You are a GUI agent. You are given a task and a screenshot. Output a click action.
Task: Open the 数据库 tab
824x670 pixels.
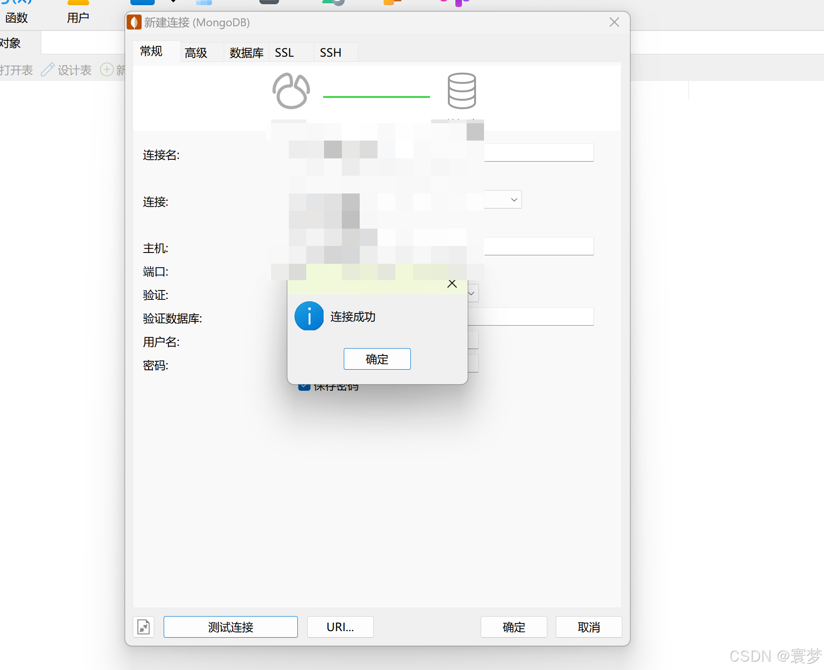247,52
